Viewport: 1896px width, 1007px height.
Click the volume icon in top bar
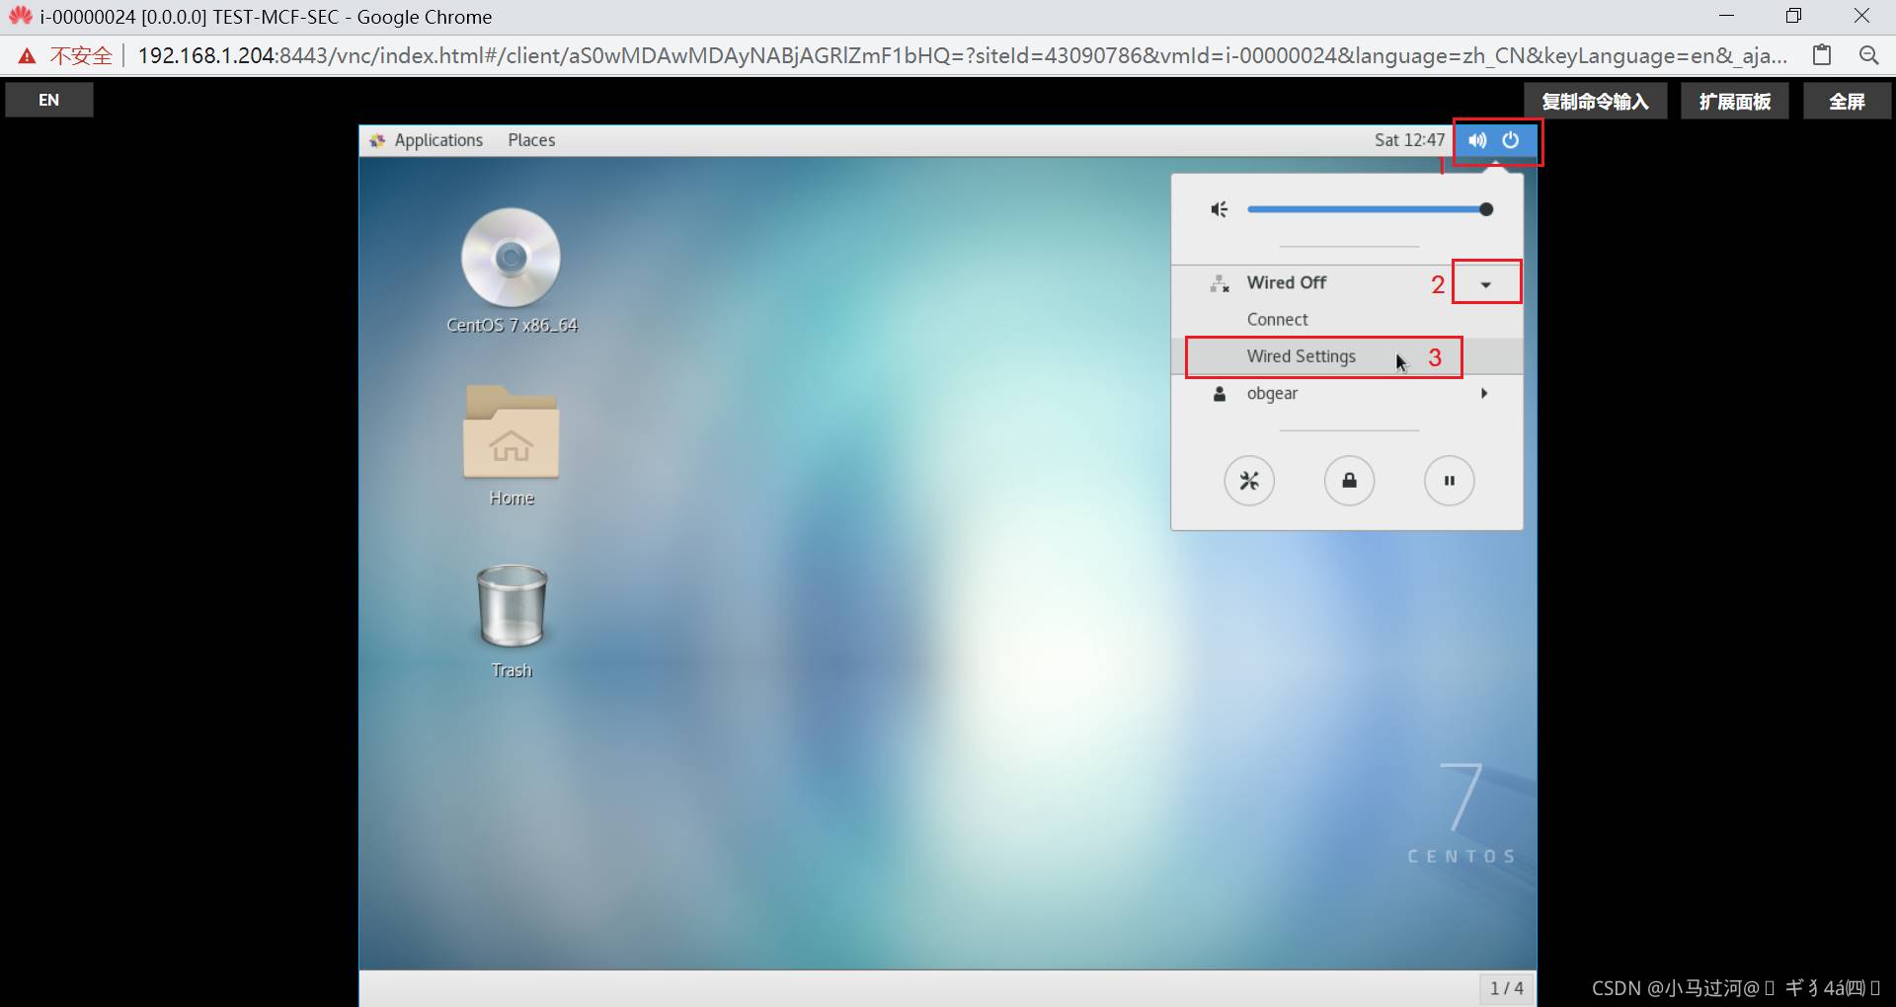(1477, 140)
